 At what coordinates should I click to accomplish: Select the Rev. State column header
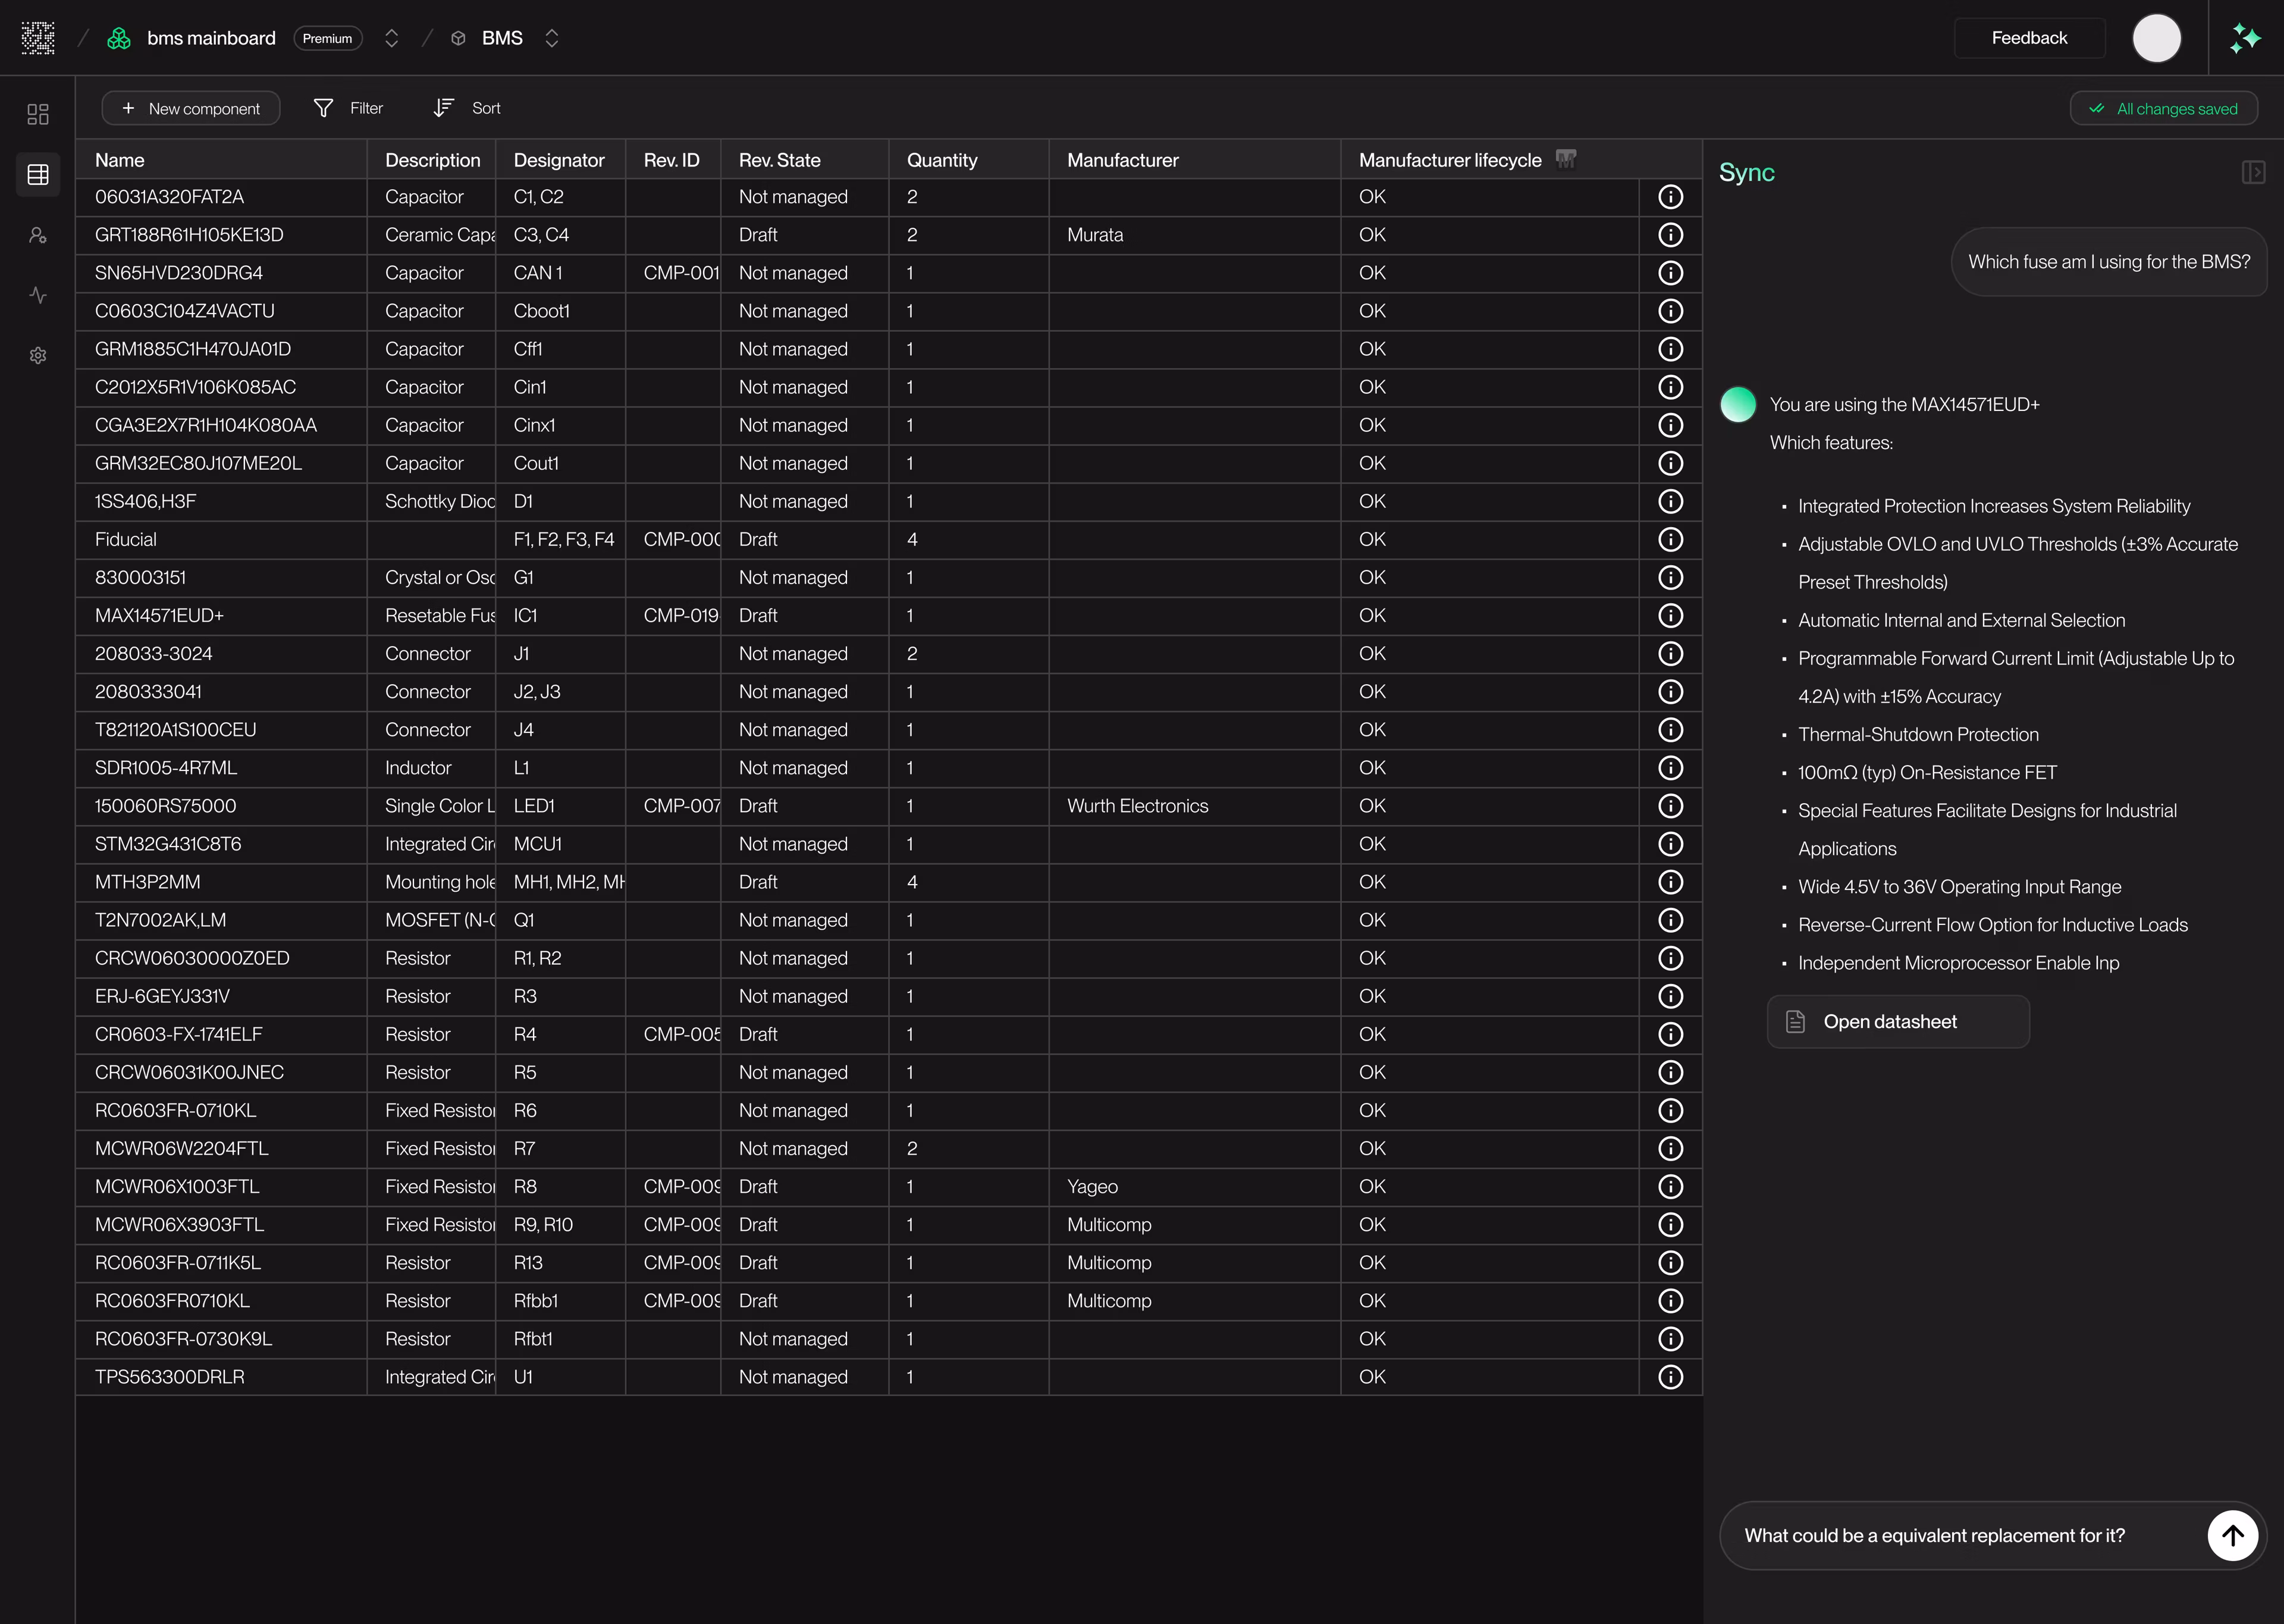pos(780,159)
